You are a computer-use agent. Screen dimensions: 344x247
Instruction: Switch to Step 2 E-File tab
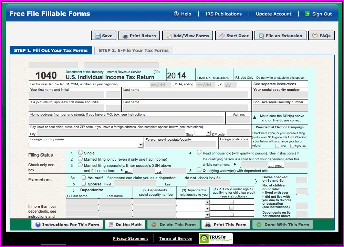point(134,51)
